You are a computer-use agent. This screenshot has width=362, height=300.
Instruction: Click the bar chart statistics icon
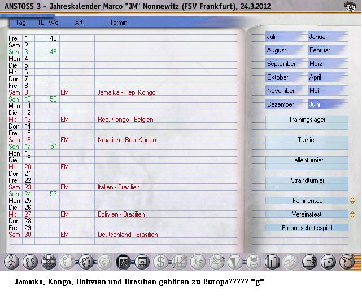click(273, 262)
